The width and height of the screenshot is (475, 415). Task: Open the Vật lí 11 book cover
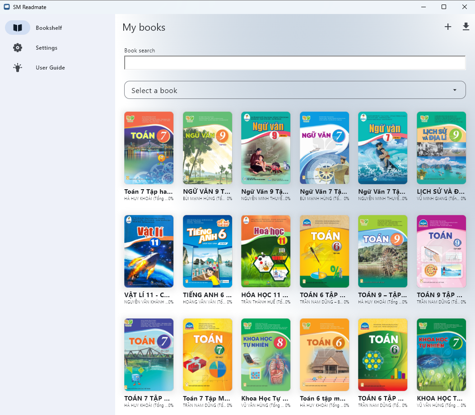click(x=149, y=251)
